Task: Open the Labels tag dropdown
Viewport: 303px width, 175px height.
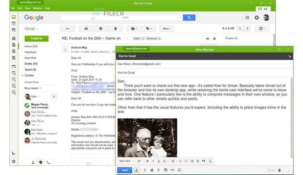Action: point(149,29)
